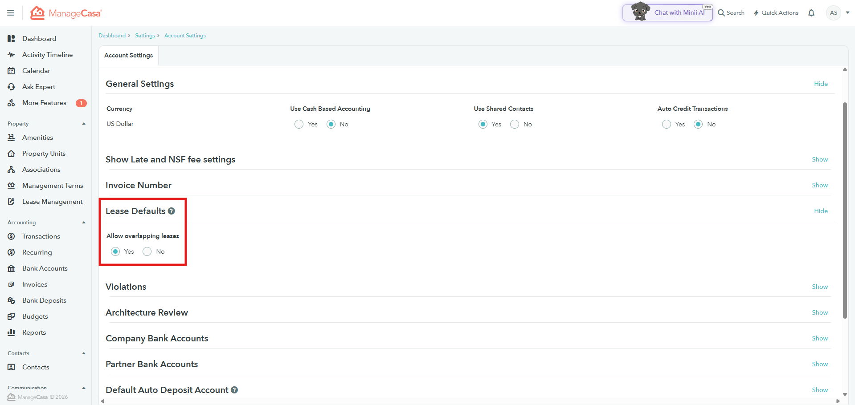
Task: Open Bank Deposits in the sidebar
Action: click(x=44, y=300)
